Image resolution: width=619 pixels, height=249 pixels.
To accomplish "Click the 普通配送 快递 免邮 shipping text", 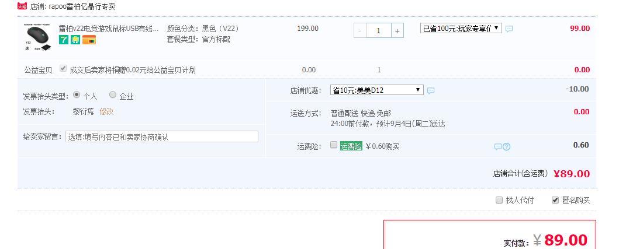I will point(361,114).
